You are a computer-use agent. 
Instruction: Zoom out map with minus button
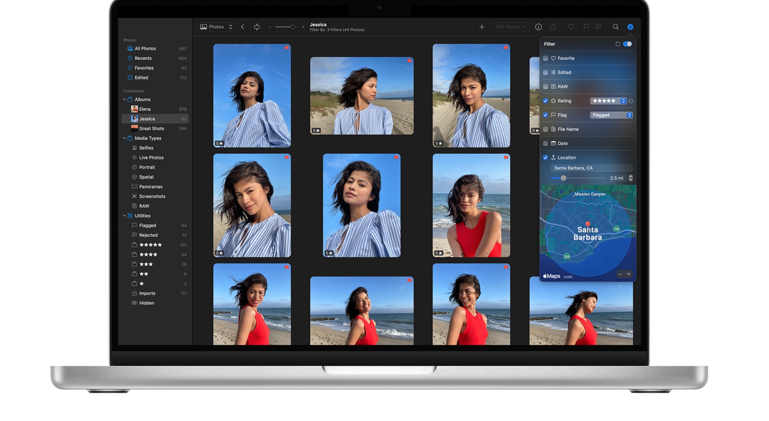(620, 274)
